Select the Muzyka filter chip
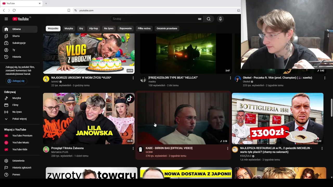 (69, 29)
